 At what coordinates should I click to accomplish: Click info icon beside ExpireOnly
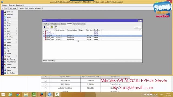pos(119,84)
